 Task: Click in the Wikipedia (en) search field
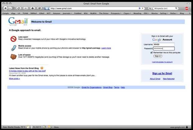point(164,8)
